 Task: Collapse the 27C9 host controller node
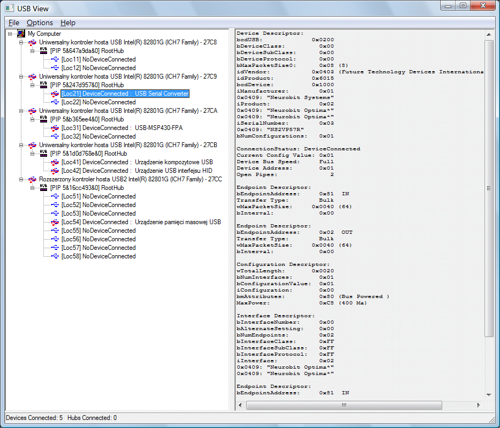click(21, 77)
